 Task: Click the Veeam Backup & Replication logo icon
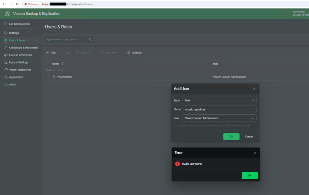pos(8,14)
